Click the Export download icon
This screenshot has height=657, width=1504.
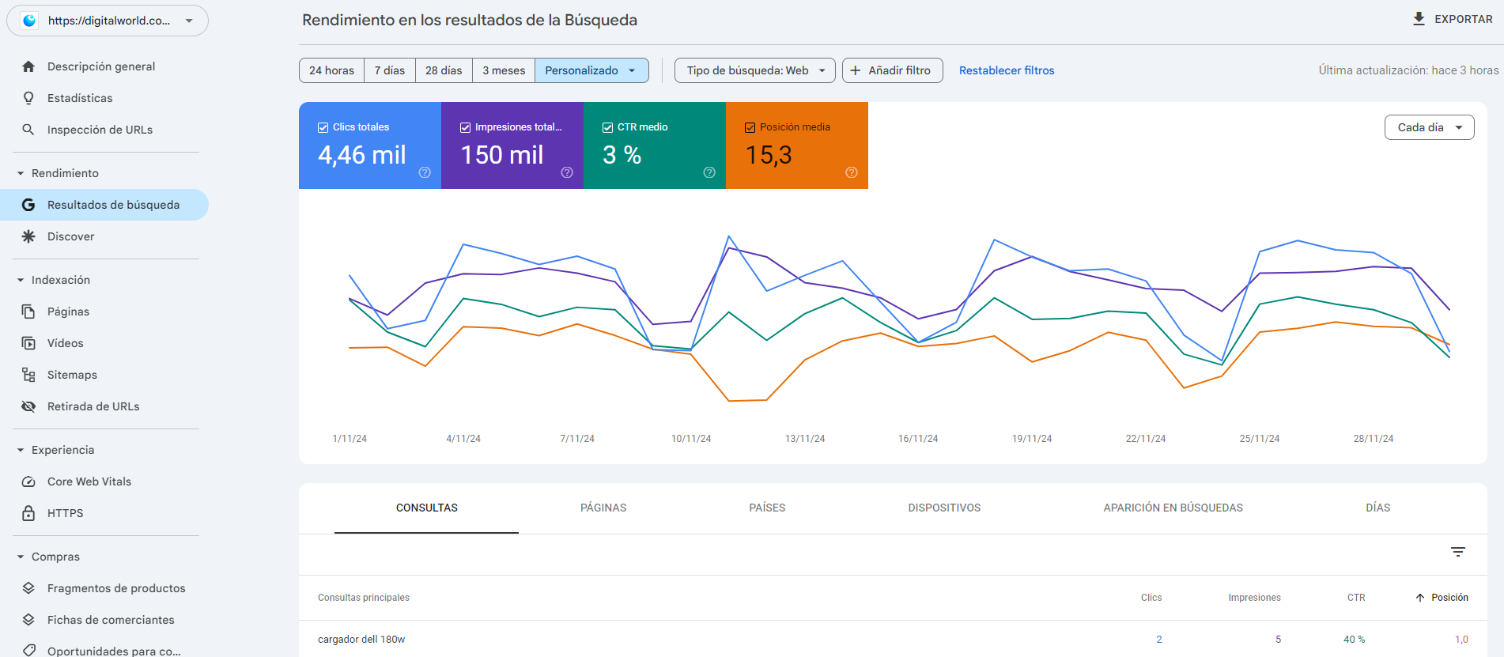(x=1419, y=19)
